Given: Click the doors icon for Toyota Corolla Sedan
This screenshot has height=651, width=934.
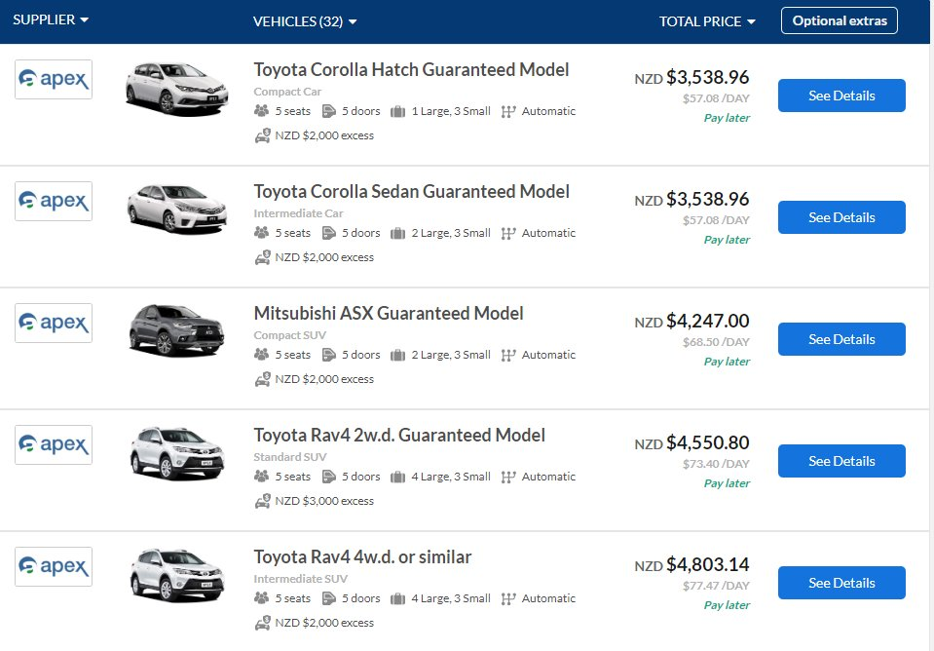Looking at the screenshot, I should coord(329,233).
